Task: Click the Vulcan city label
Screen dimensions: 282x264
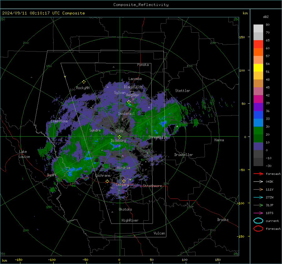Action: [x=159, y=233]
